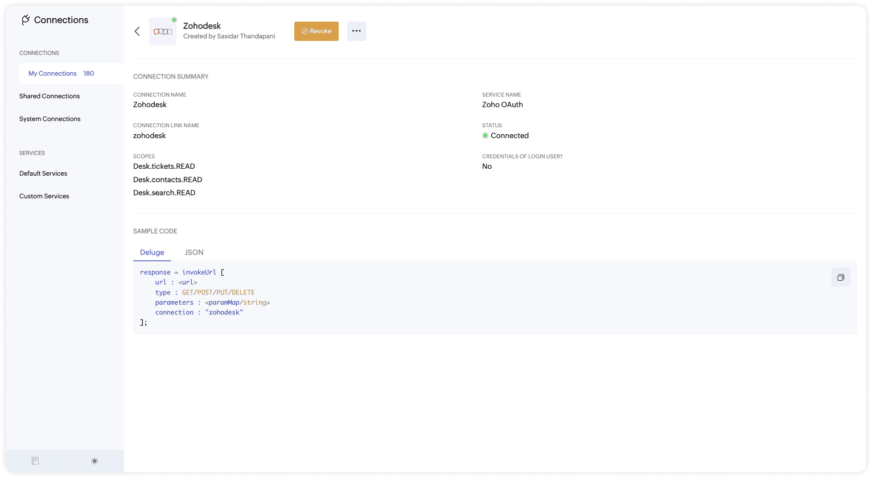Click the Desk.contacts.READ scope
This screenshot has width=872, height=478.
click(x=168, y=180)
